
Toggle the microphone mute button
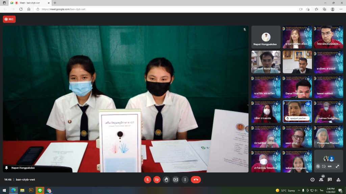click(x=147, y=180)
